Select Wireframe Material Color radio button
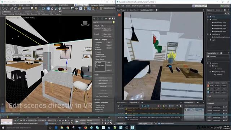The height and width of the screenshot is (130, 231). pos(102,31)
